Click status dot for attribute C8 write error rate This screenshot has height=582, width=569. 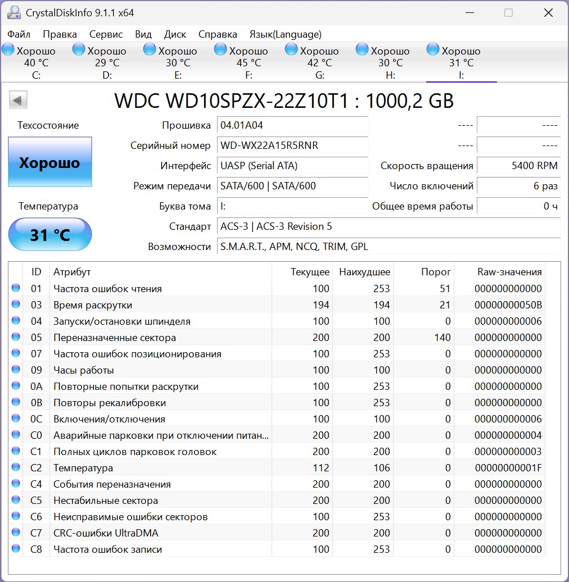tap(16, 548)
